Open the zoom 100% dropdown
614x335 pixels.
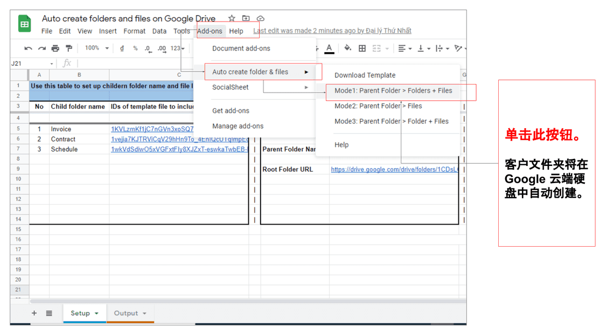click(x=96, y=48)
